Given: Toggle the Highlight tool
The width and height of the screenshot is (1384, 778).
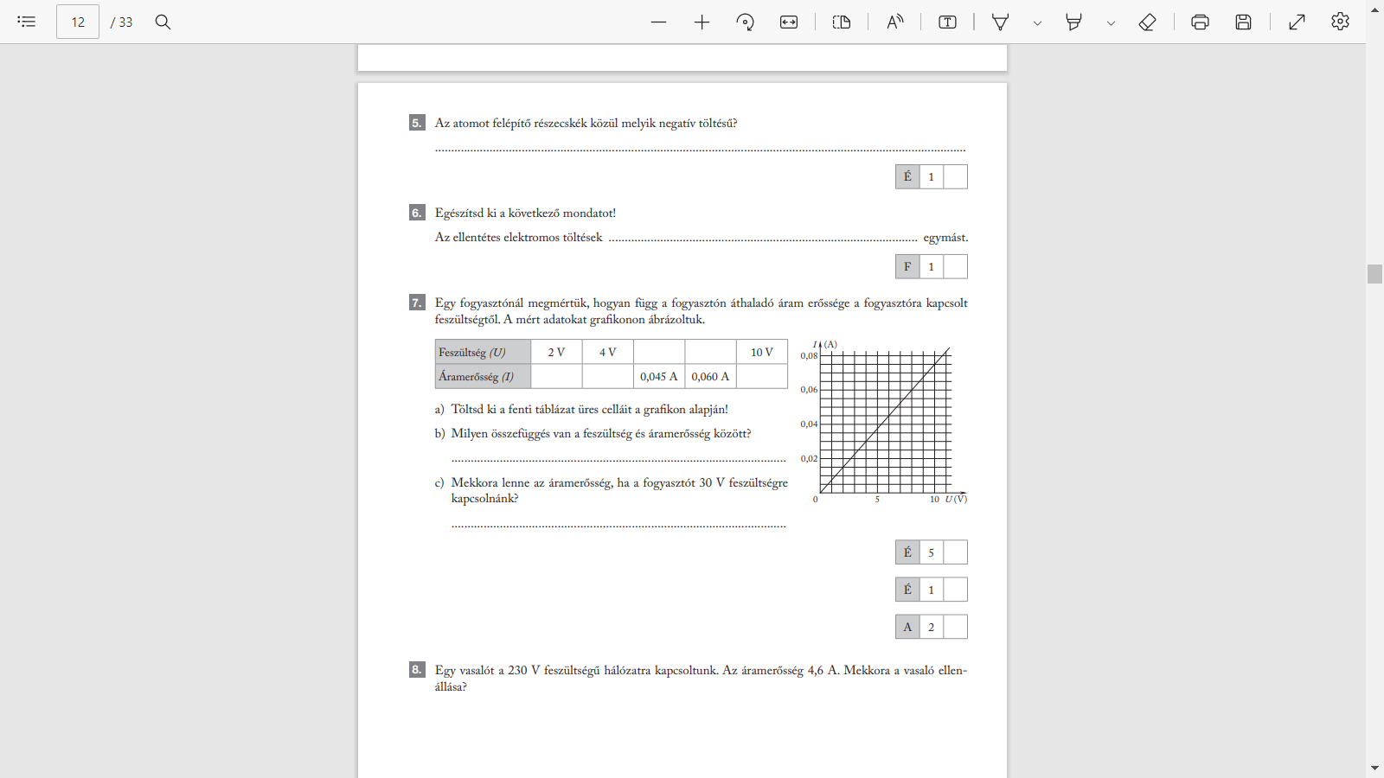Looking at the screenshot, I should pos(1074,22).
